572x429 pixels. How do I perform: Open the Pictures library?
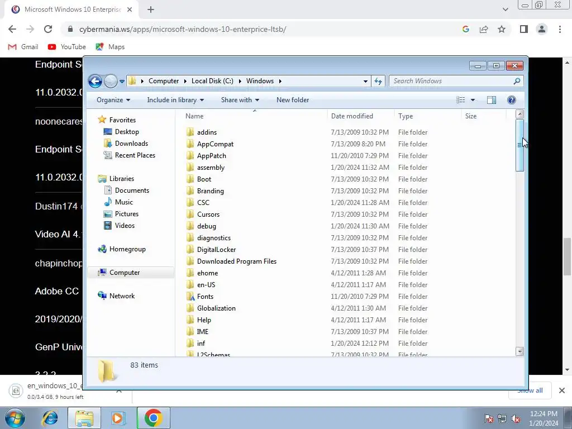click(x=127, y=214)
